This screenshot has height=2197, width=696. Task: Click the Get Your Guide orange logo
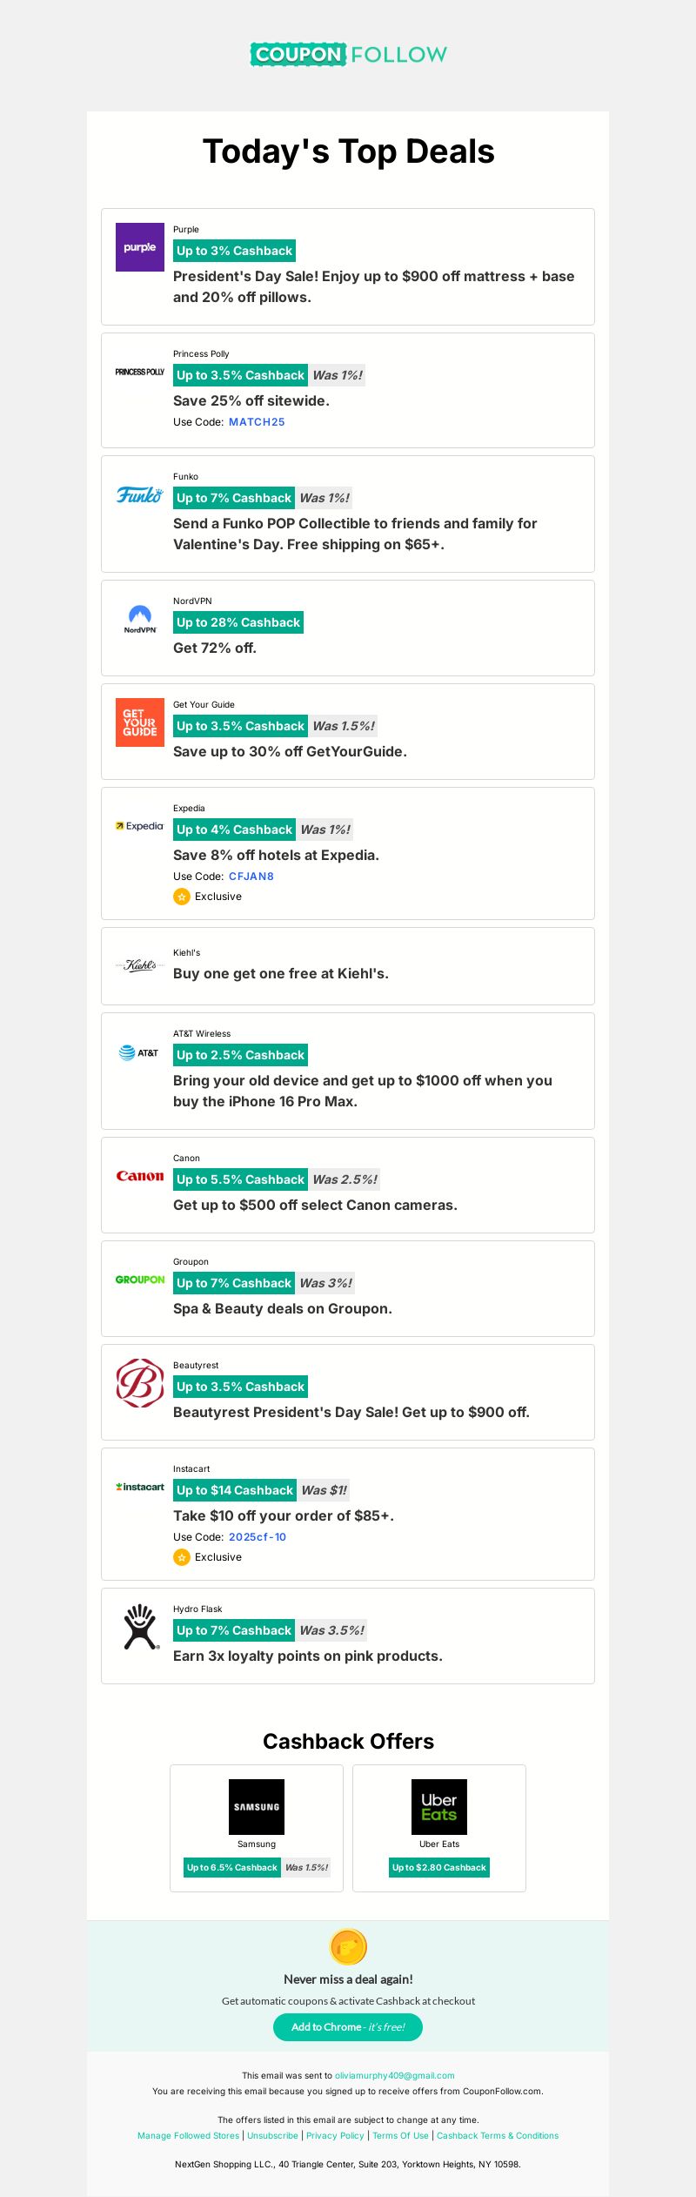(140, 722)
